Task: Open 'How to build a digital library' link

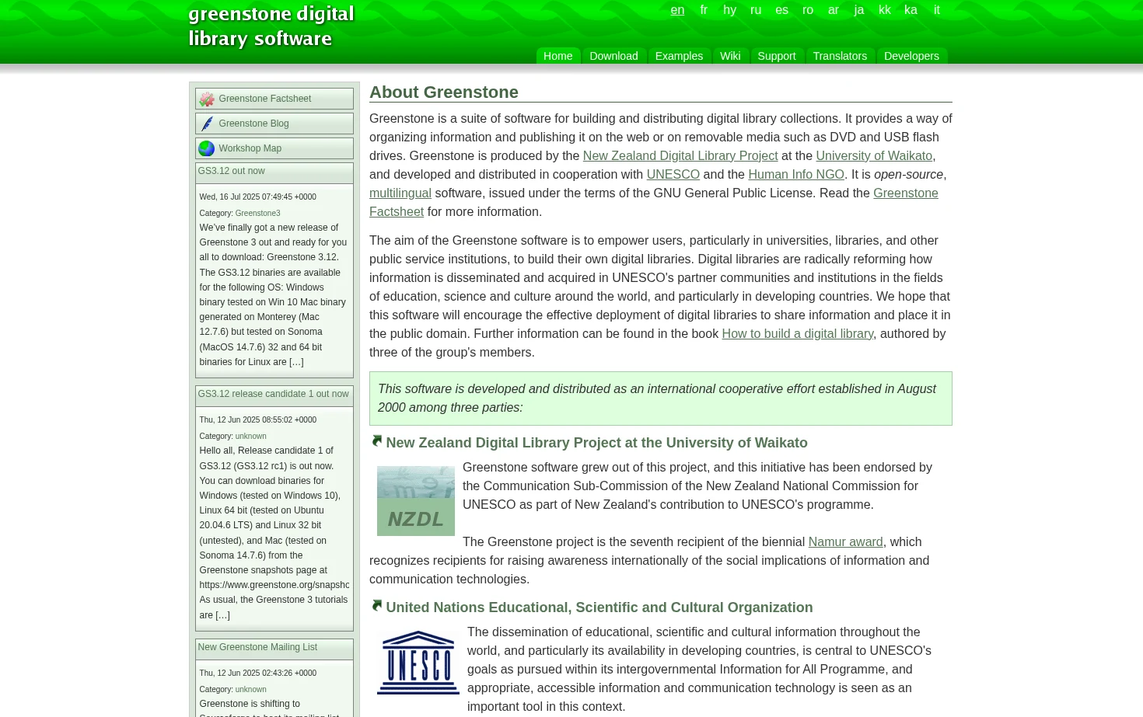Action: (x=797, y=333)
